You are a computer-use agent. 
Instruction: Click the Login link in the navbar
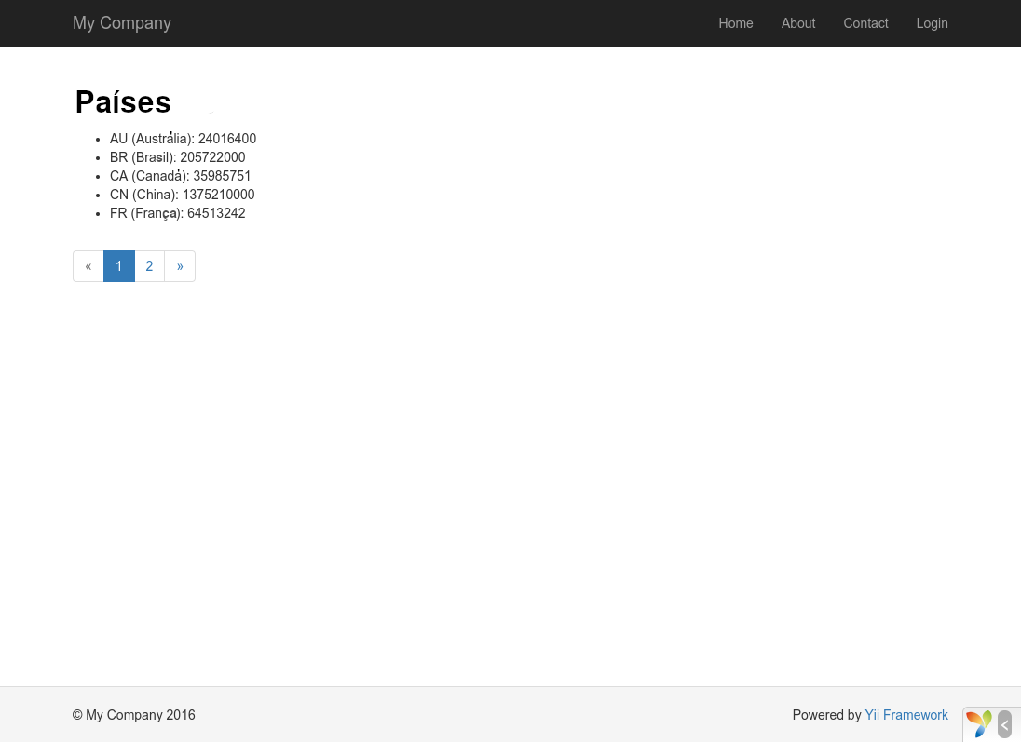click(x=932, y=23)
